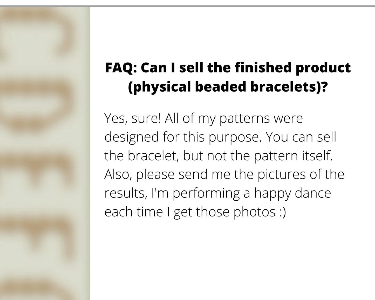The height and width of the screenshot is (300, 375).
Task: Click the gray horizontal bar at top
Action: (x=187, y=6)
